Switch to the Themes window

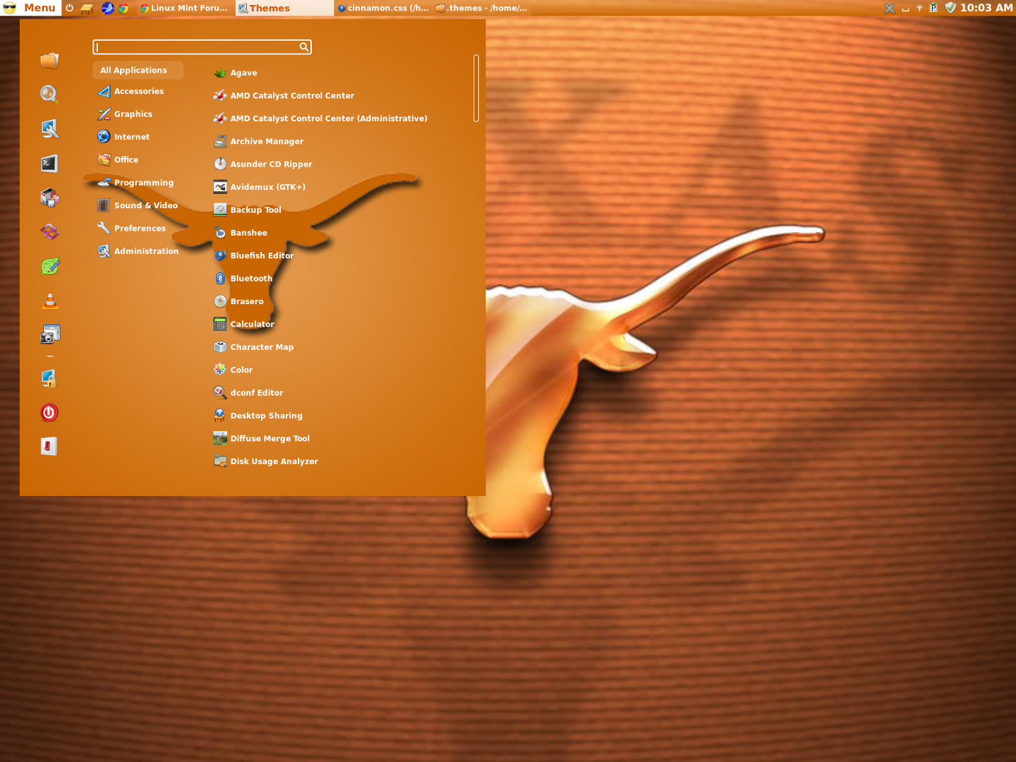[284, 8]
